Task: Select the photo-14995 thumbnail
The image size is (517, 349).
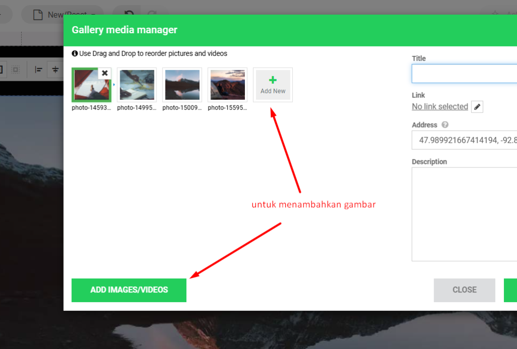Action: tap(137, 85)
